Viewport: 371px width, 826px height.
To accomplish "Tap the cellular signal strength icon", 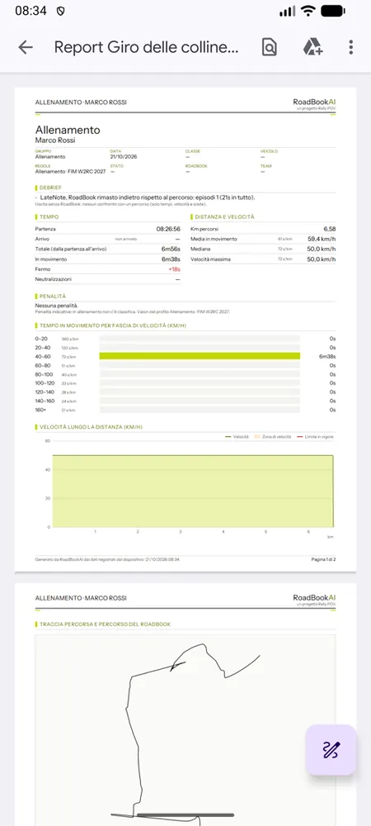I will (x=288, y=11).
